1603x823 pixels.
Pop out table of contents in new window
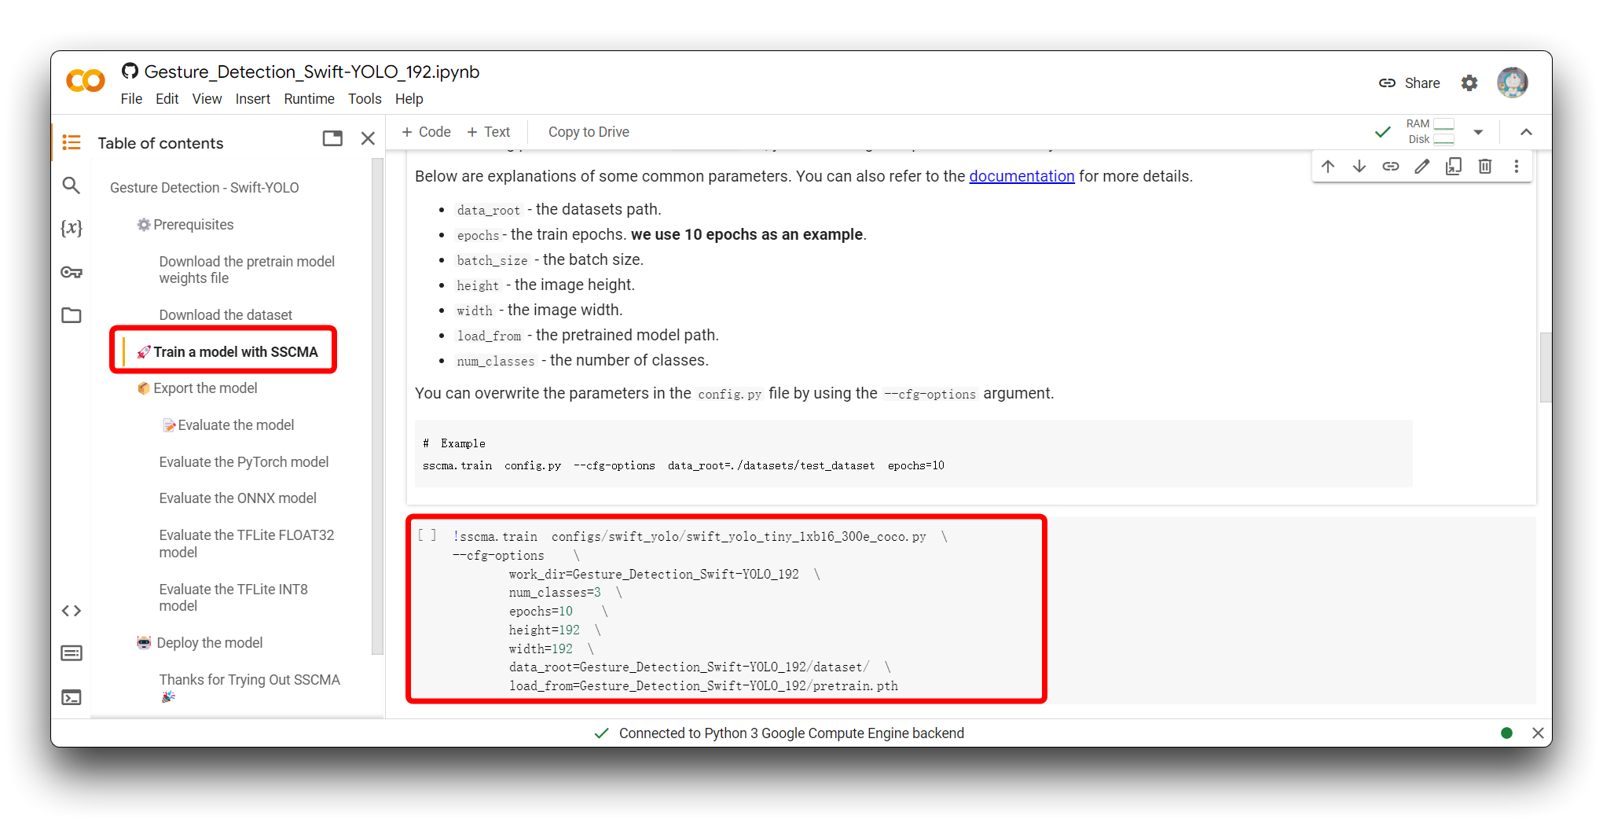coord(332,138)
